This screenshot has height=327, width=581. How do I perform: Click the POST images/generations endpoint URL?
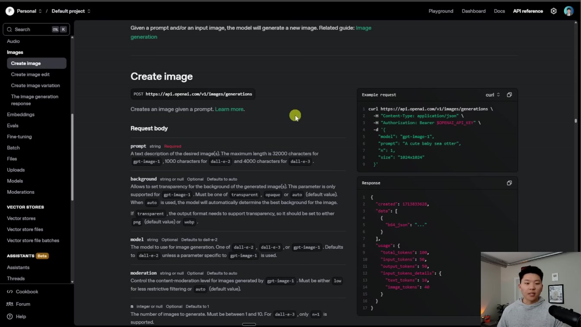[199, 94]
